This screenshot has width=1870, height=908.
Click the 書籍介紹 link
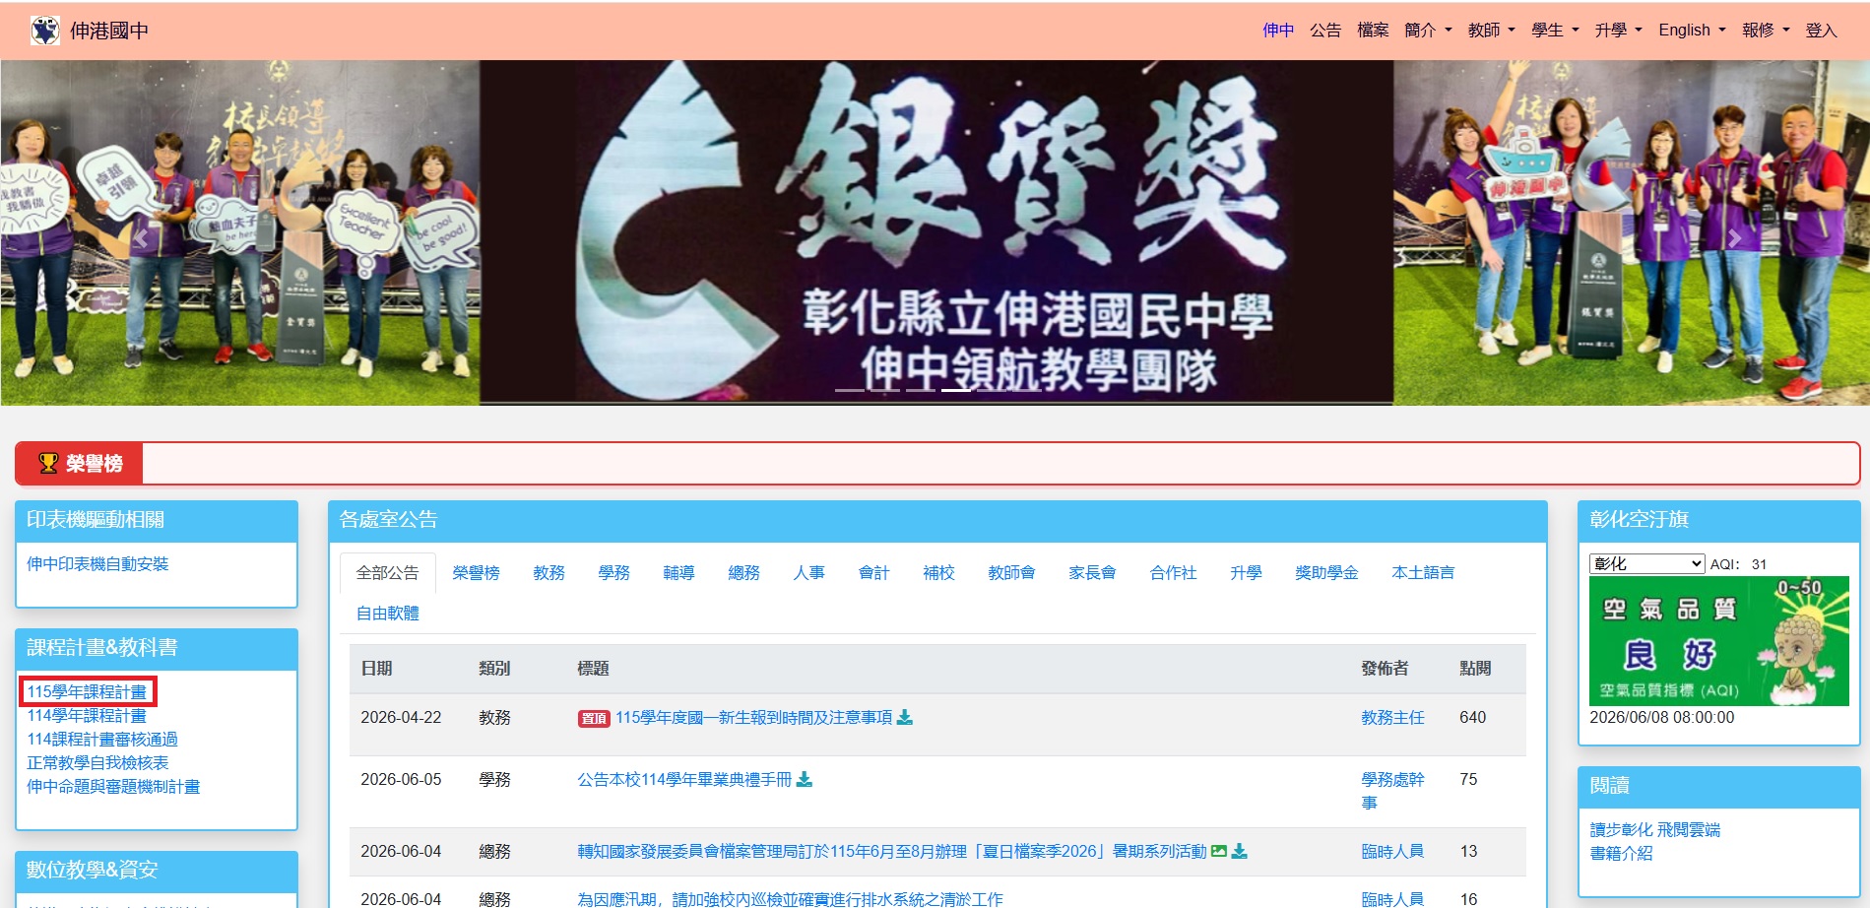[x=1621, y=854]
